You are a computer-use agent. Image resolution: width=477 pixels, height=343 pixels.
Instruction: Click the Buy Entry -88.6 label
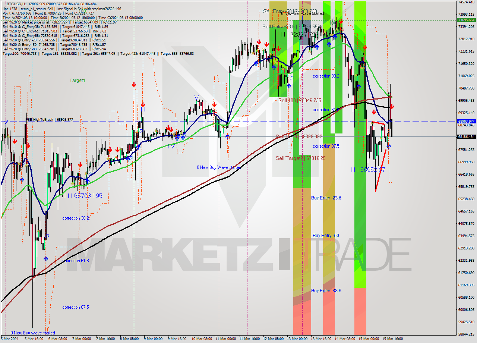[326, 290]
